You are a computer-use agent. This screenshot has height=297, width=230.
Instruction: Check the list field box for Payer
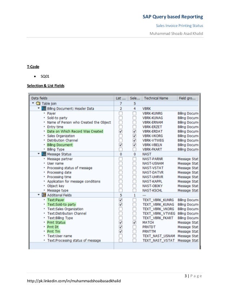point(121,113)
